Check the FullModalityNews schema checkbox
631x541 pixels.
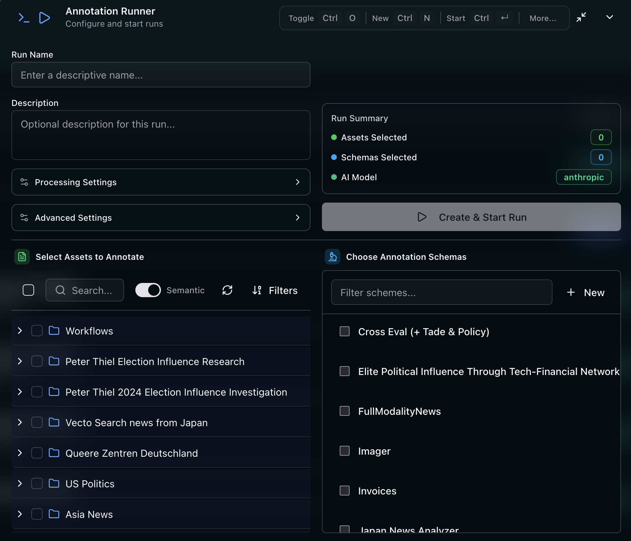tap(344, 411)
